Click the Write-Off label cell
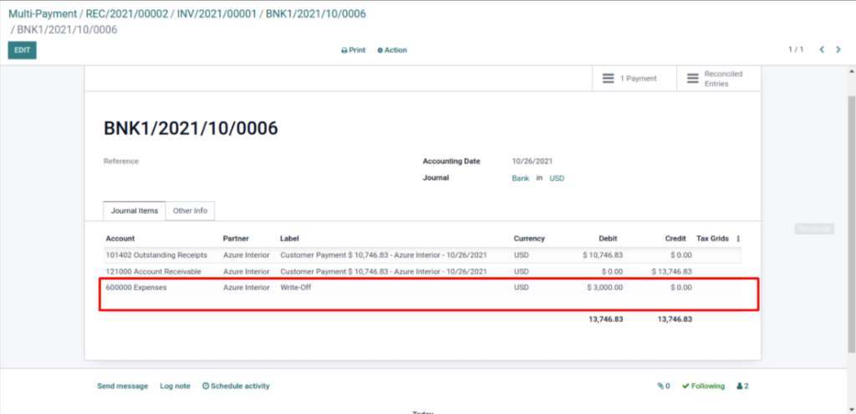 295,287
